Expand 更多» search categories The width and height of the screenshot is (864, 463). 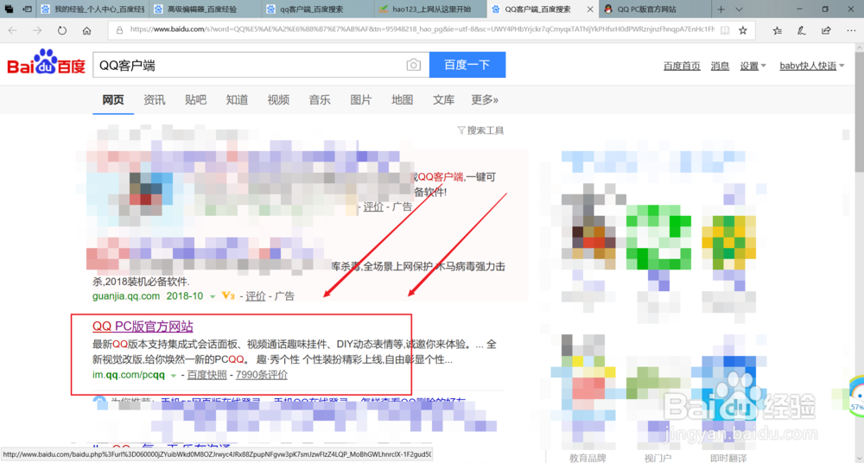click(485, 99)
